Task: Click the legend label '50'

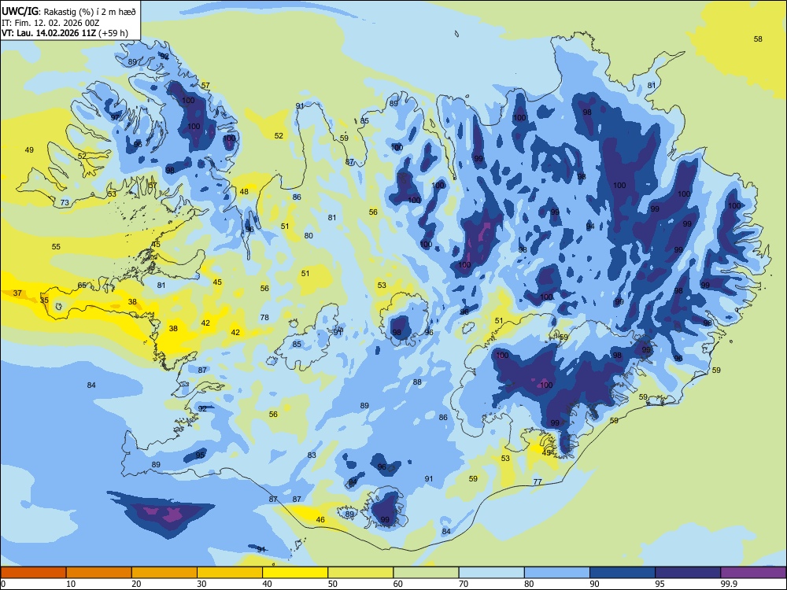Action: tap(332, 584)
